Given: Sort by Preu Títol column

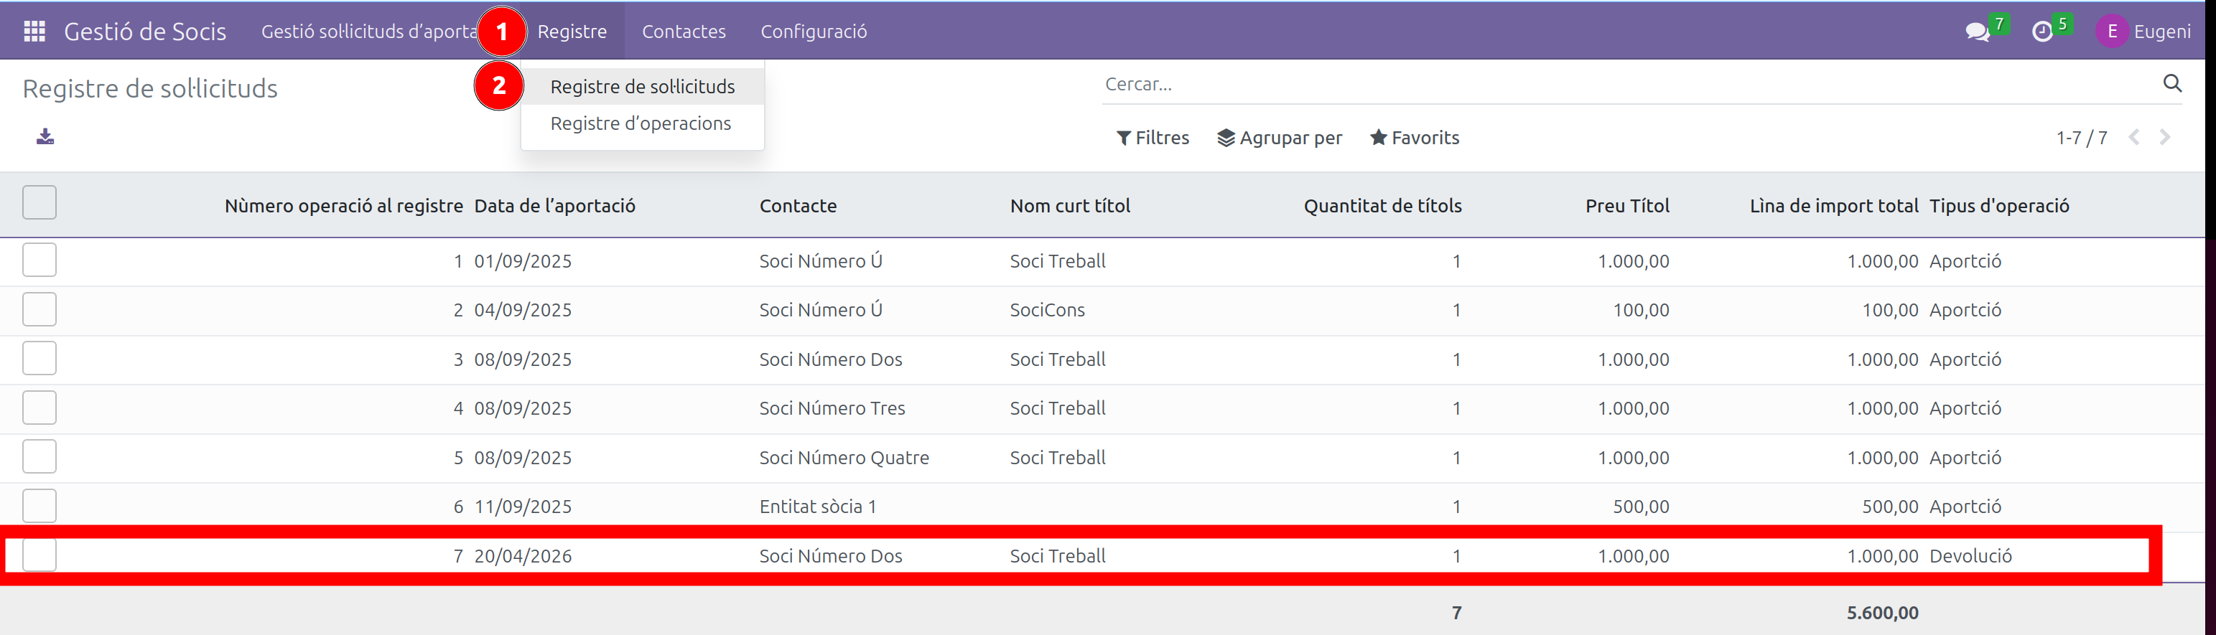Looking at the screenshot, I should click(x=1628, y=206).
